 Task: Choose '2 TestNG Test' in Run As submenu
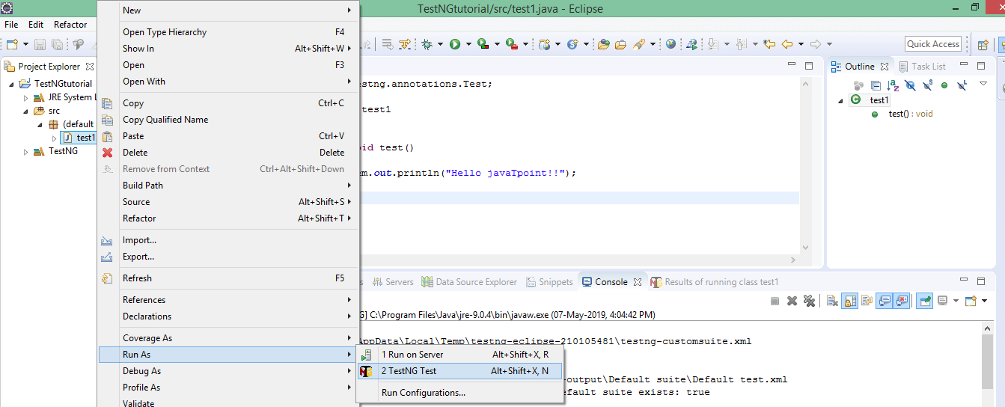click(x=460, y=371)
